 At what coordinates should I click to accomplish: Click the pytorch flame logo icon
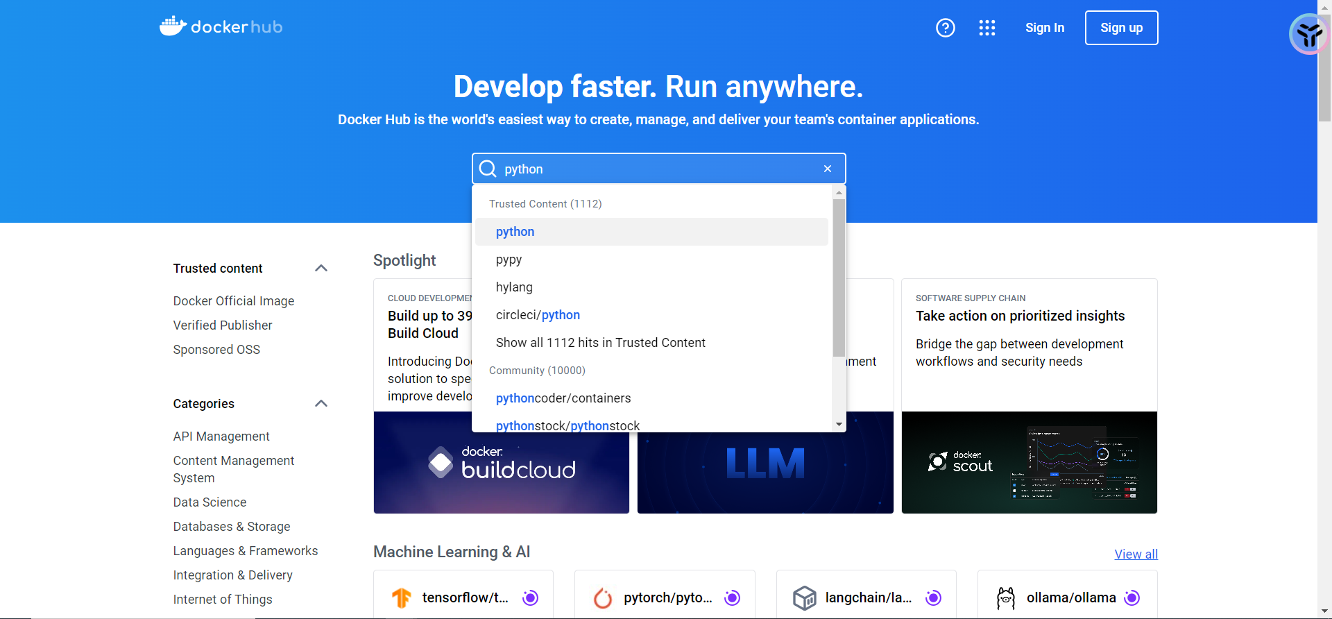click(x=603, y=597)
